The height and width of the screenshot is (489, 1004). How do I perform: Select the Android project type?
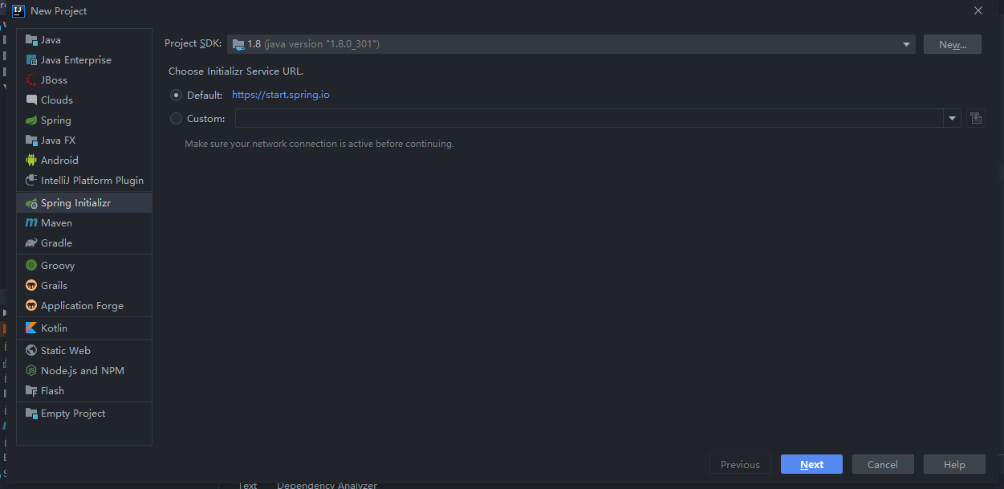(x=59, y=160)
